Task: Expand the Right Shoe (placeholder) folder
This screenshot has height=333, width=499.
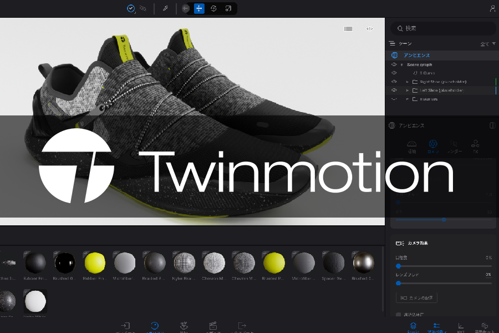Action: tap(407, 82)
